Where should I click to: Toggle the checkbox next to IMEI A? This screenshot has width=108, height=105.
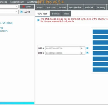87,48
